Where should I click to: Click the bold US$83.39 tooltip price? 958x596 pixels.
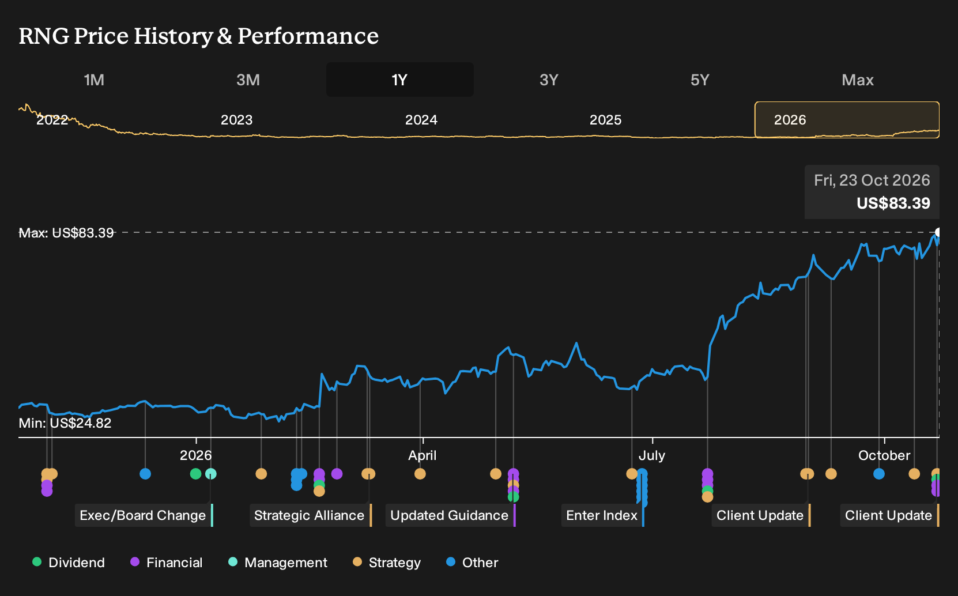click(893, 203)
